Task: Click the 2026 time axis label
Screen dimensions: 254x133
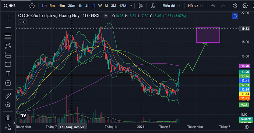Action: [x=141, y=127]
